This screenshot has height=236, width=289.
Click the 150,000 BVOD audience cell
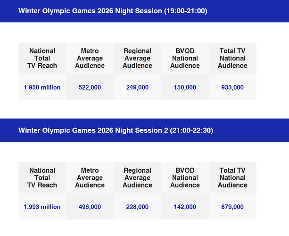pyautogui.click(x=185, y=87)
